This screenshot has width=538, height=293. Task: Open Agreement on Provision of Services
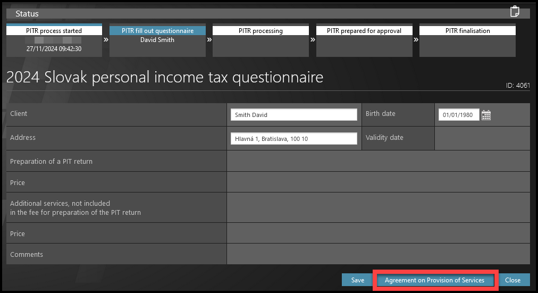(x=434, y=280)
